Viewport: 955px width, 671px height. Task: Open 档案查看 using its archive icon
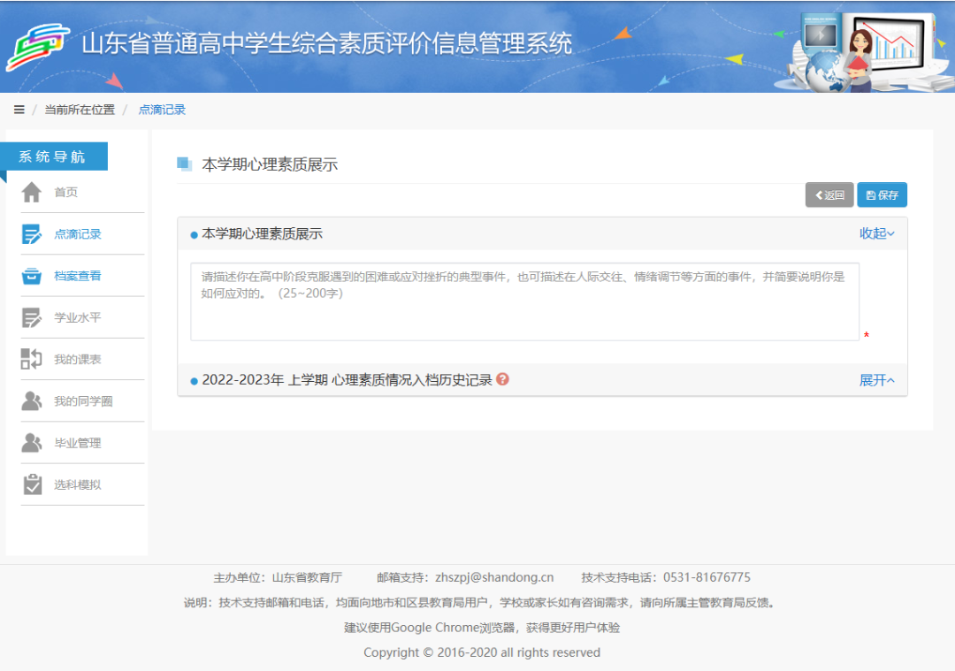(32, 275)
